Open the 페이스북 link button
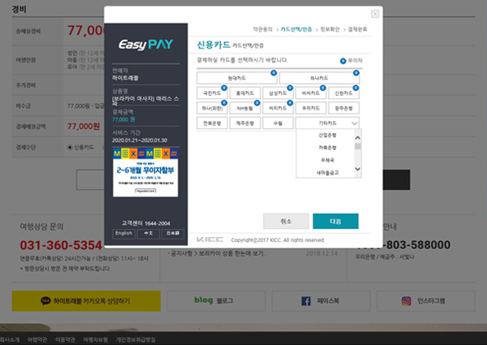The width and height of the screenshot is (487, 345). point(321,300)
